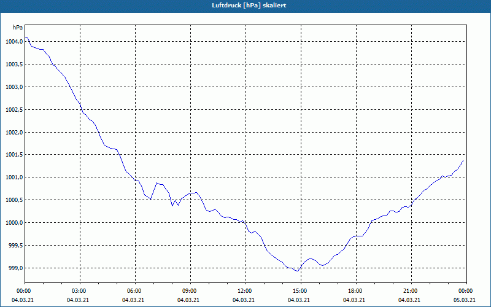
Task: Select the 999,5 y-axis value
Action: (x=15, y=245)
